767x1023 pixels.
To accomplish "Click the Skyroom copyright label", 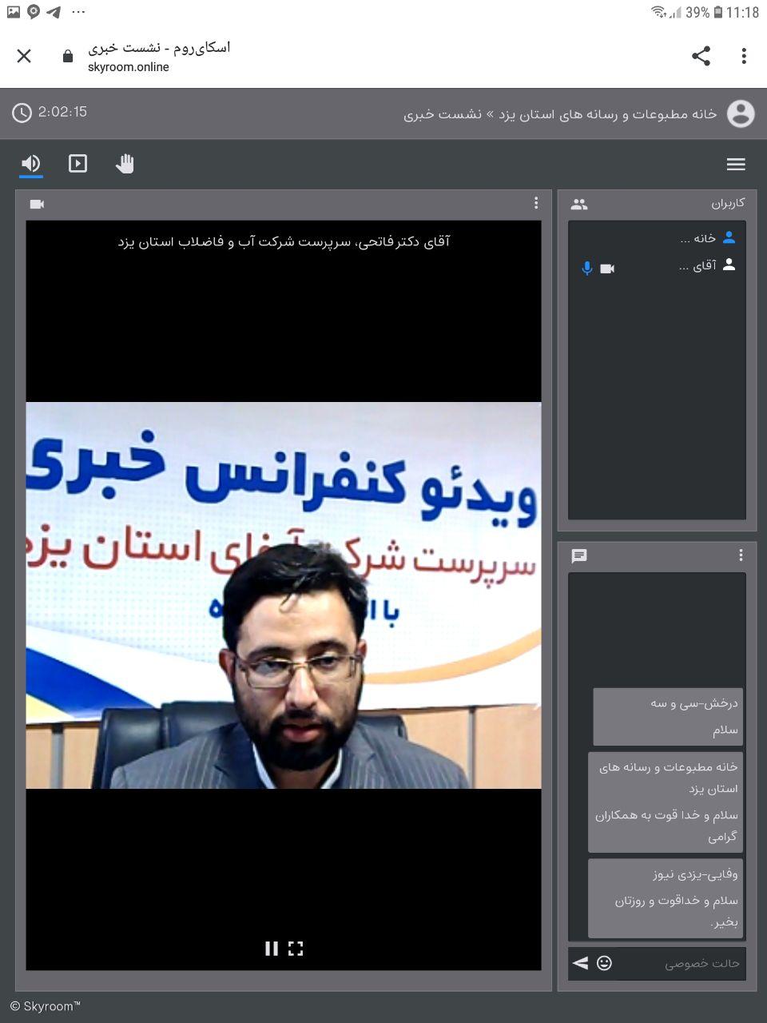I will pos(46,1006).
